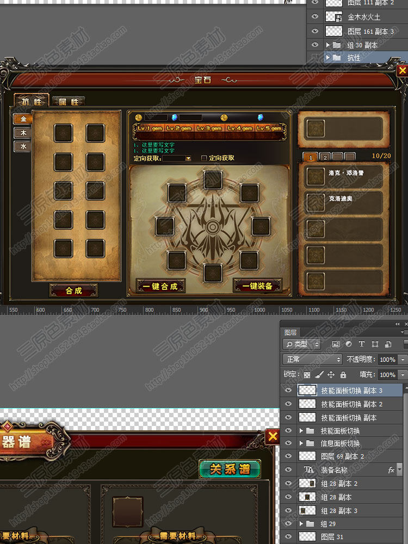Click the 一键合成 button
This screenshot has width=408, height=544.
[x=160, y=286]
